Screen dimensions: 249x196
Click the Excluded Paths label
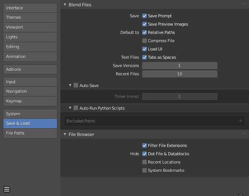click(81, 121)
